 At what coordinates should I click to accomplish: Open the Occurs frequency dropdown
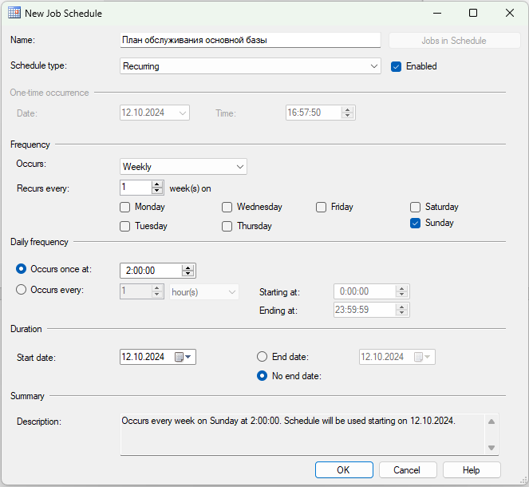[x=184, y=166]
